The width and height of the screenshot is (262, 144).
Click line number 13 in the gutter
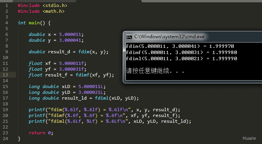tap(5, 75)
